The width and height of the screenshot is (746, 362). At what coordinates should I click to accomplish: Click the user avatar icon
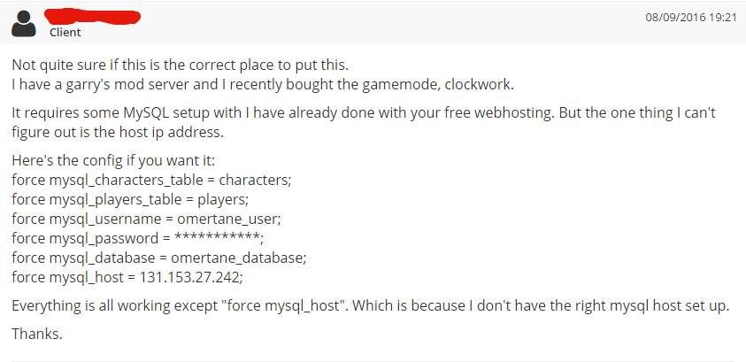[24, 23]
